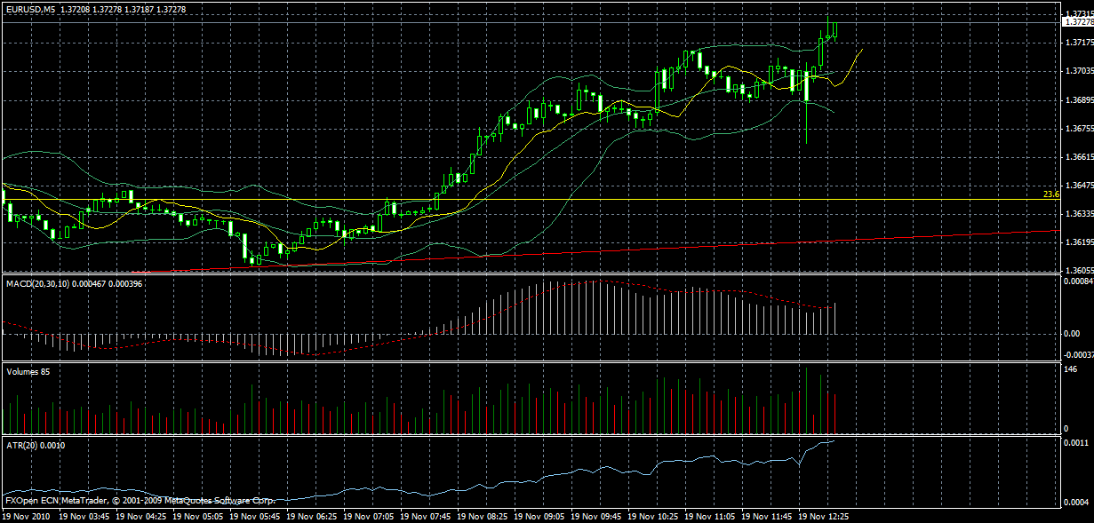Click the 19 Nov 11:45 time label
This screenshot has height=523, width=1094.
coord(765,515)
